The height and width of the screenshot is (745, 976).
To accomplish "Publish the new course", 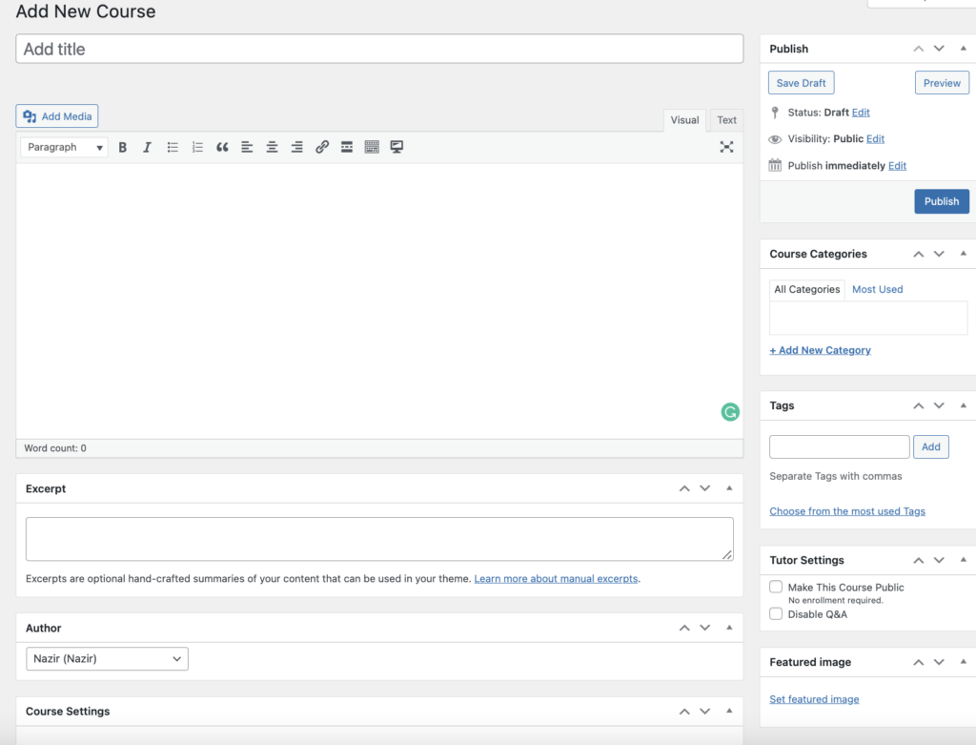I will coord(941,201).
